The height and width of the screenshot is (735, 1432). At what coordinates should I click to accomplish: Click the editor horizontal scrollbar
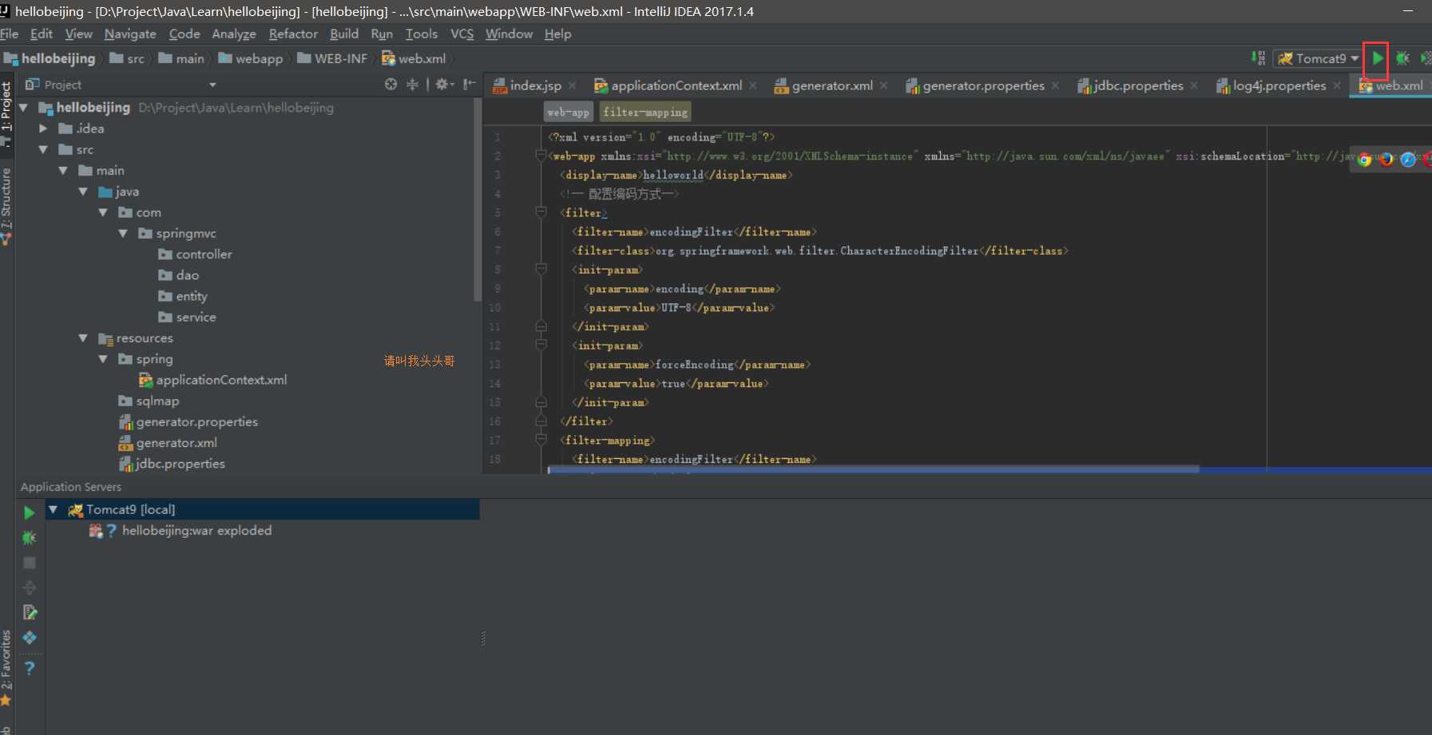pyautogui.click(x=874, y=469)
